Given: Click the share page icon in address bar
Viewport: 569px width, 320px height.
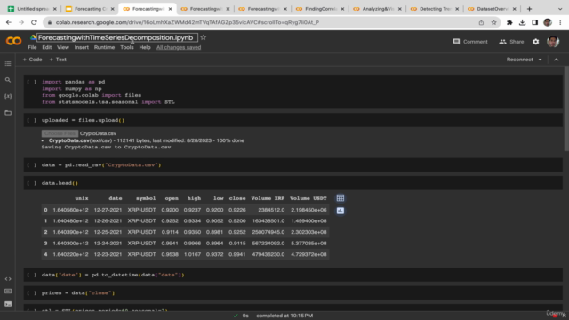Looking at the screenshot, I should [481, 22].
